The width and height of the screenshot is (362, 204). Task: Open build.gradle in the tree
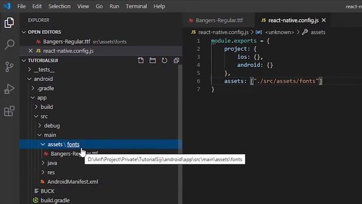pos(55,200)
